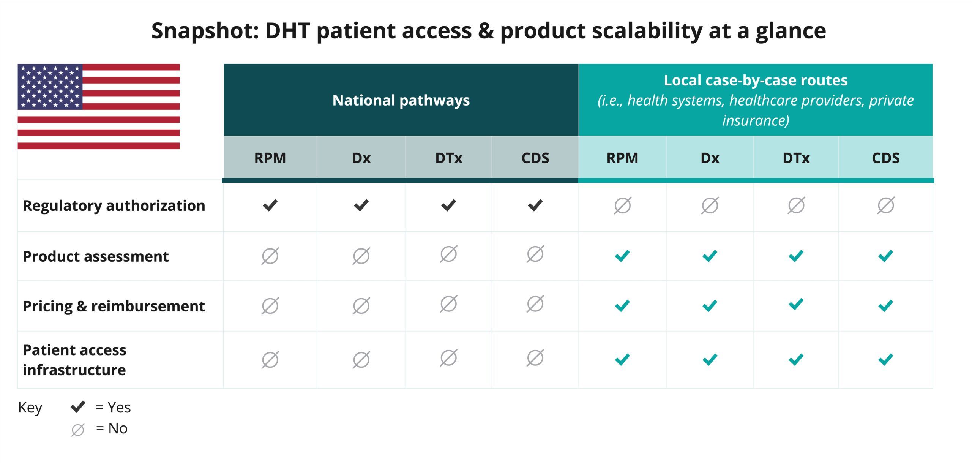Click the No symbol for national DTx product assessment

[448, 254]
